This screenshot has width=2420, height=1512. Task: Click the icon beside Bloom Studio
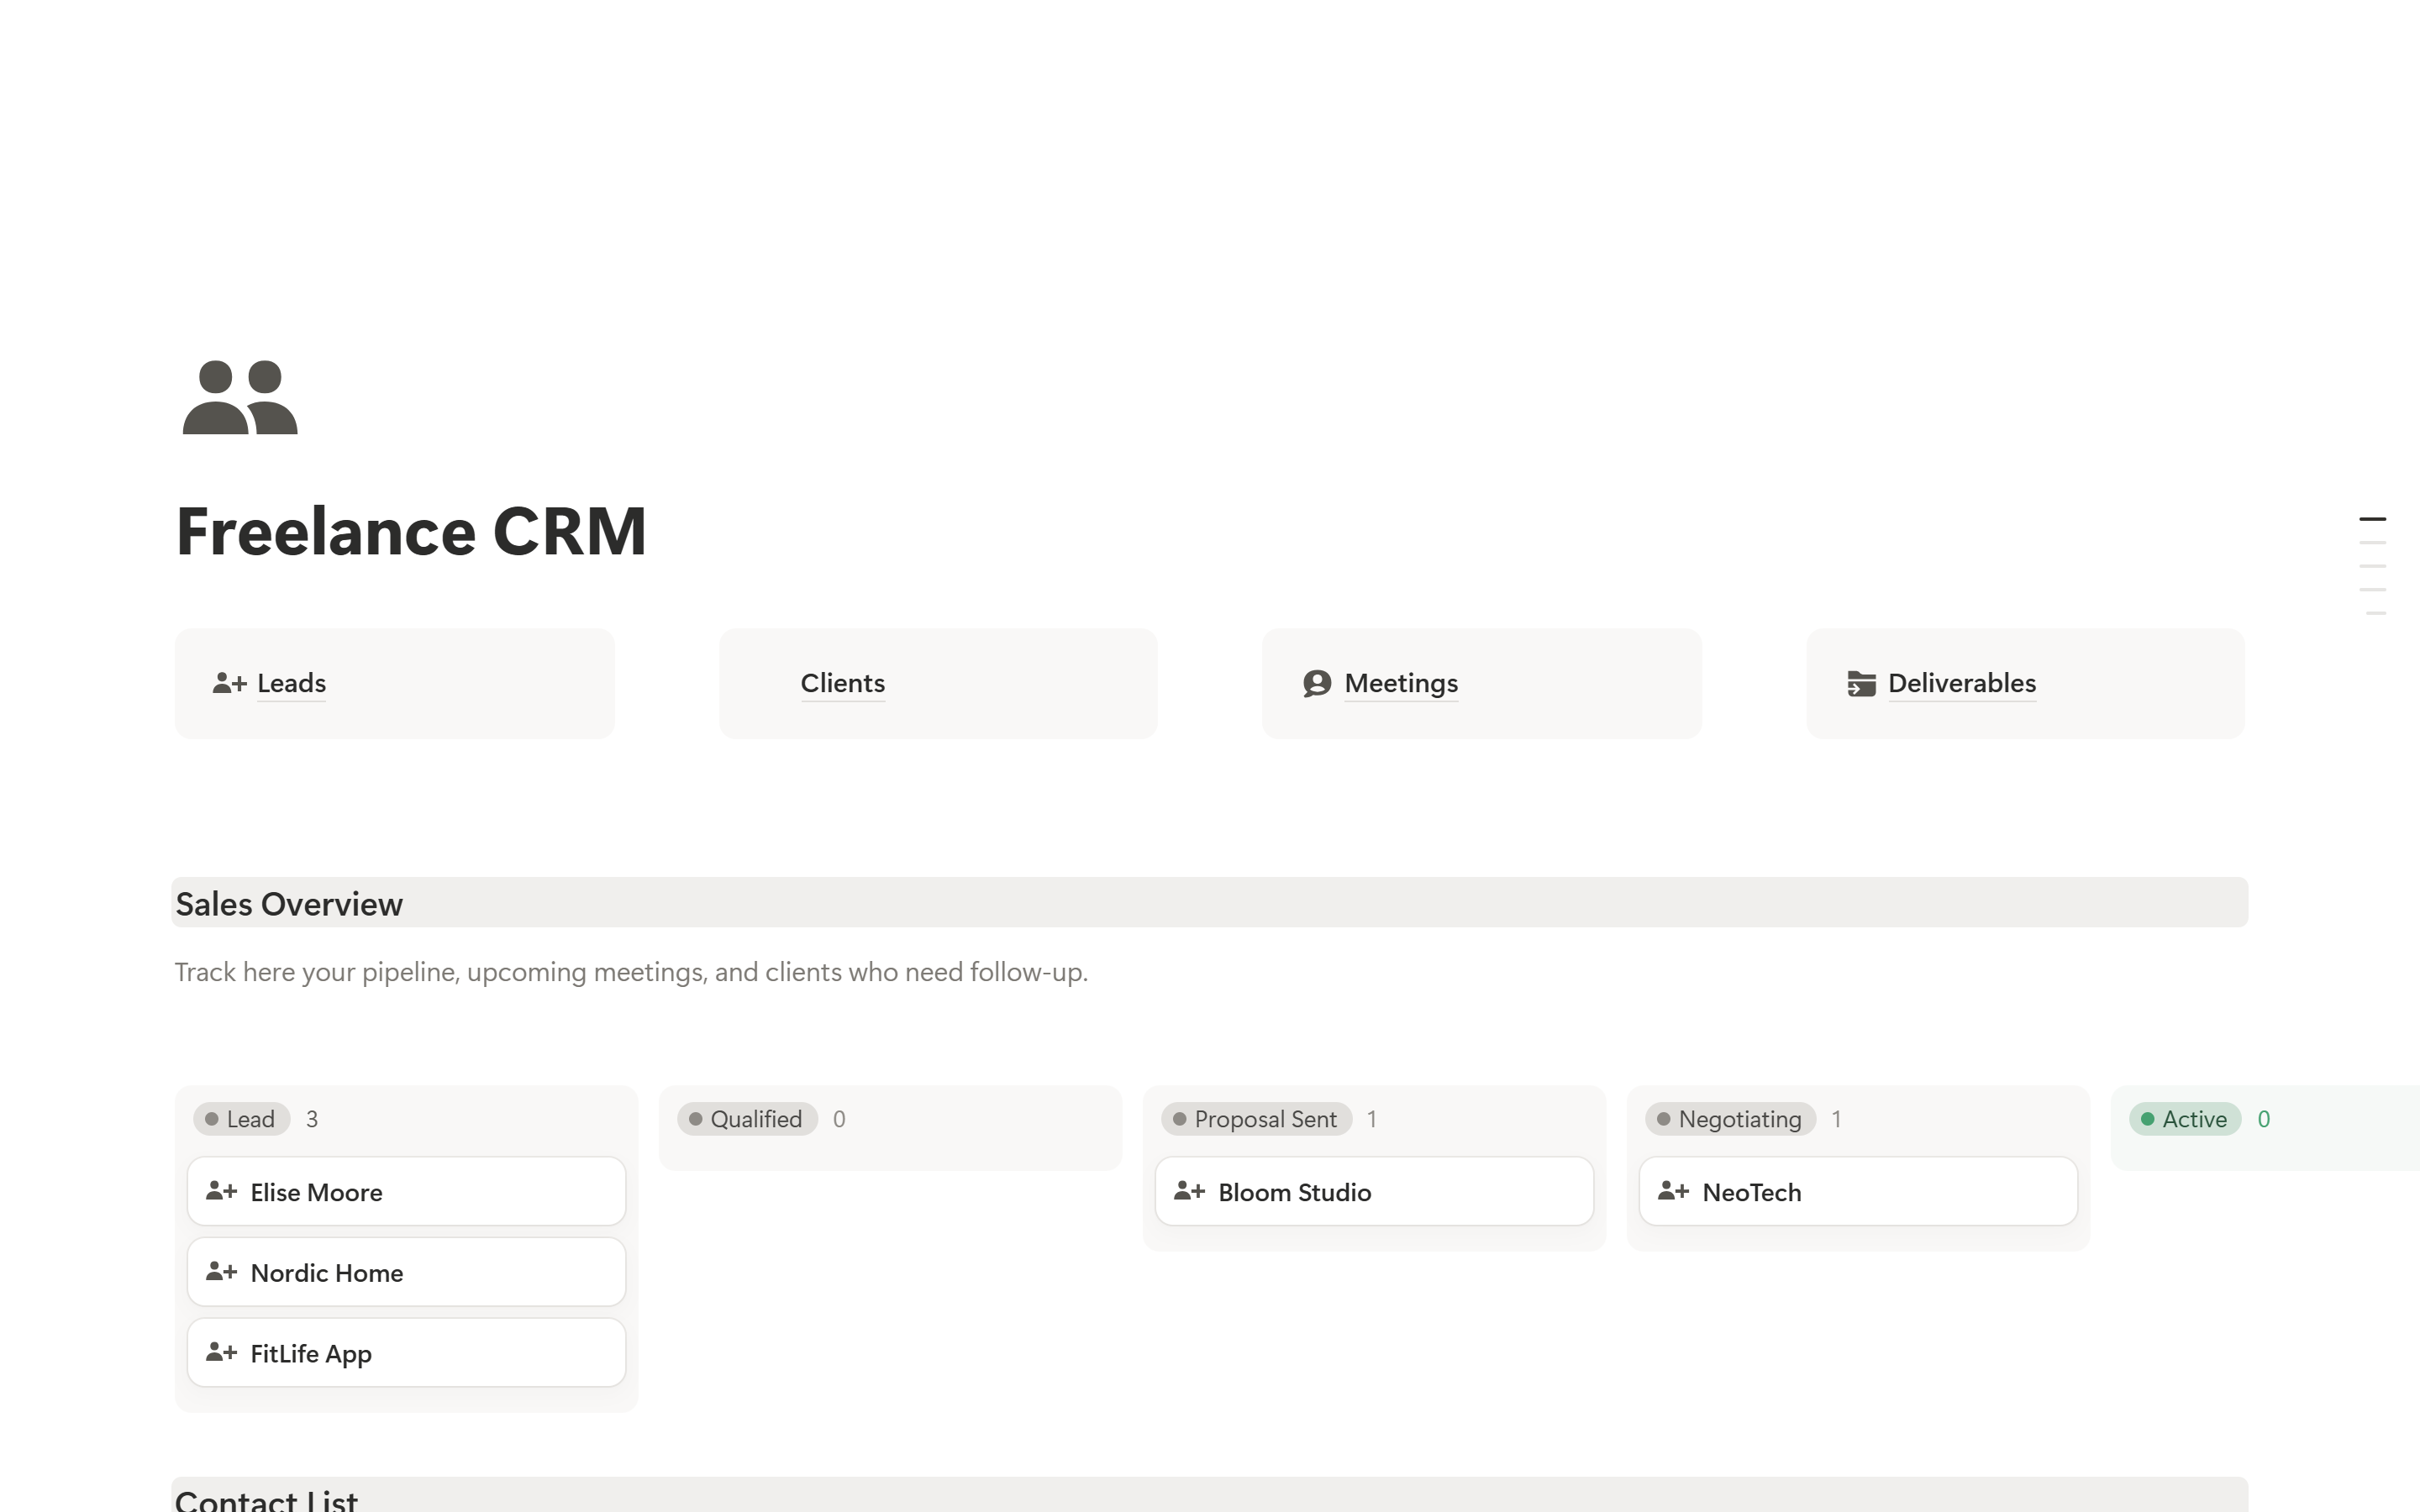point(1189,1191)
